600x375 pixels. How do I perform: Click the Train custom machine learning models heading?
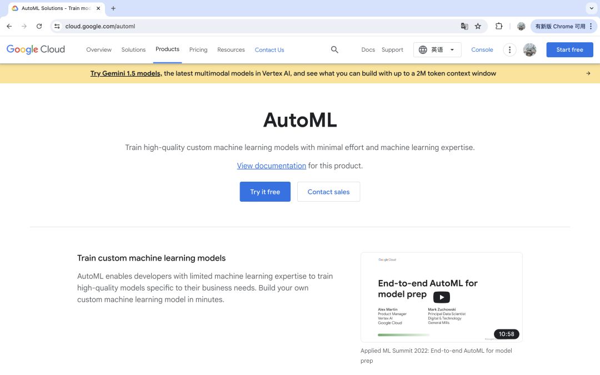click(x=151, y=258)
